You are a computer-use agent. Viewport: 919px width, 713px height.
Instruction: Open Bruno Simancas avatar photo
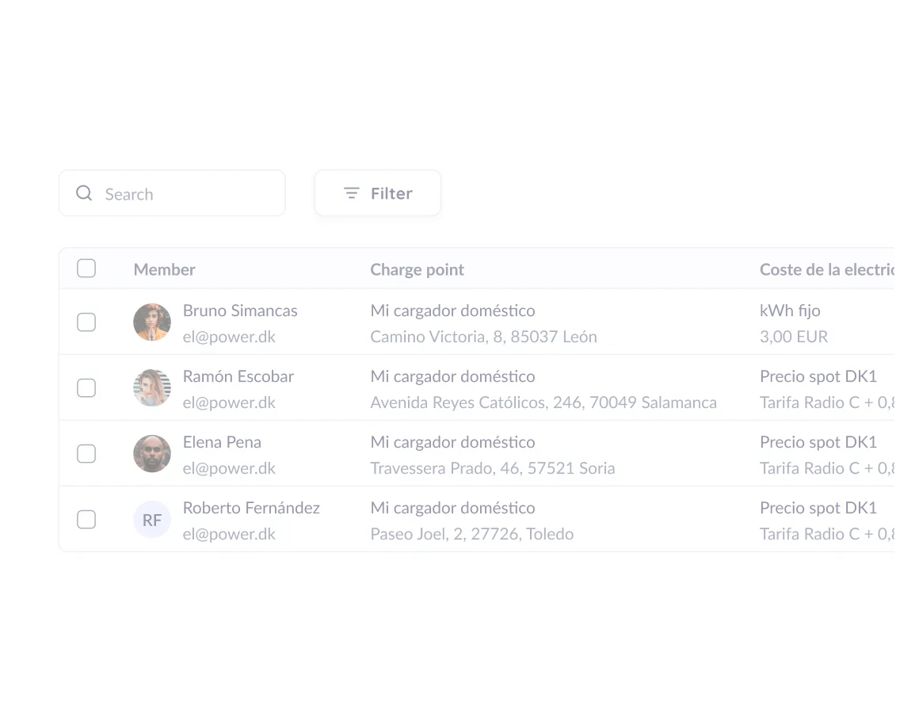[152, 322]
